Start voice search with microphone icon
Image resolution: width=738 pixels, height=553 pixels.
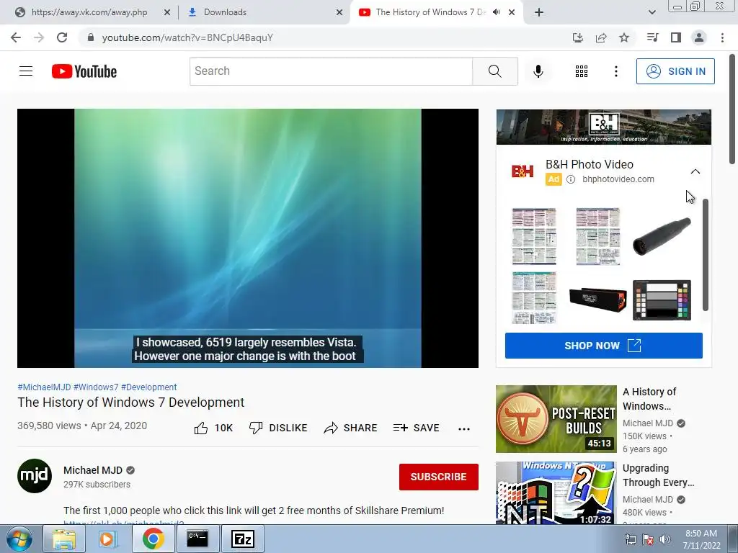coord(538,71)
